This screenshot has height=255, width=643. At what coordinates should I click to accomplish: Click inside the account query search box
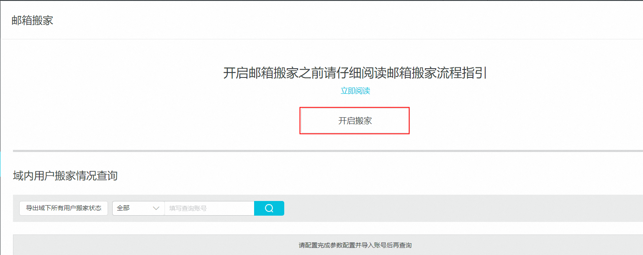(209, 208)
